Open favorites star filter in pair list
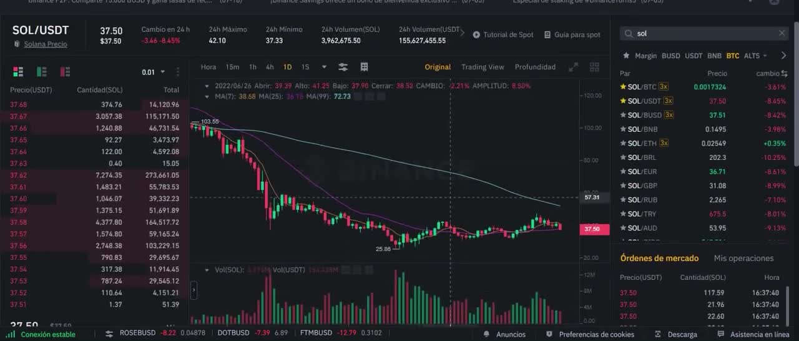Image resolution: width=799 pixels, height=341 pixels. click(x=626, y=56)
